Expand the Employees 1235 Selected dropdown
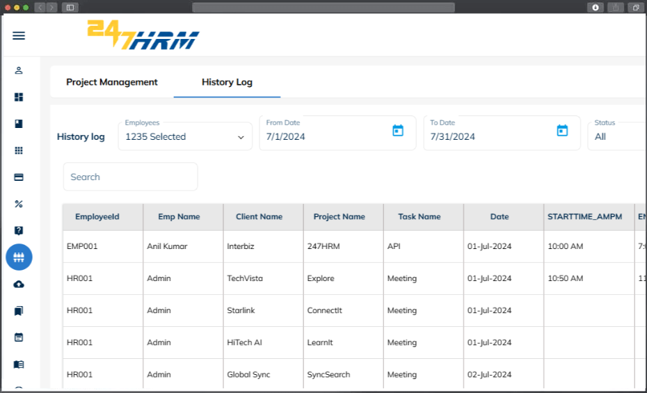Image resolution: width=647 pixels, height=393 pixels. coord(185,136)
